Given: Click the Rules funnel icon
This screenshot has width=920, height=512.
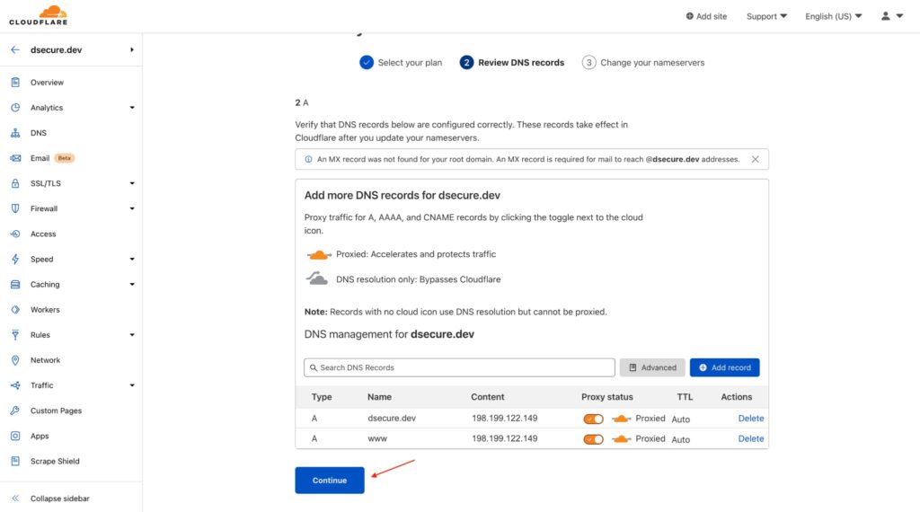Looking at the screenshot, I should pyautogui.click(x=15, y=334).
